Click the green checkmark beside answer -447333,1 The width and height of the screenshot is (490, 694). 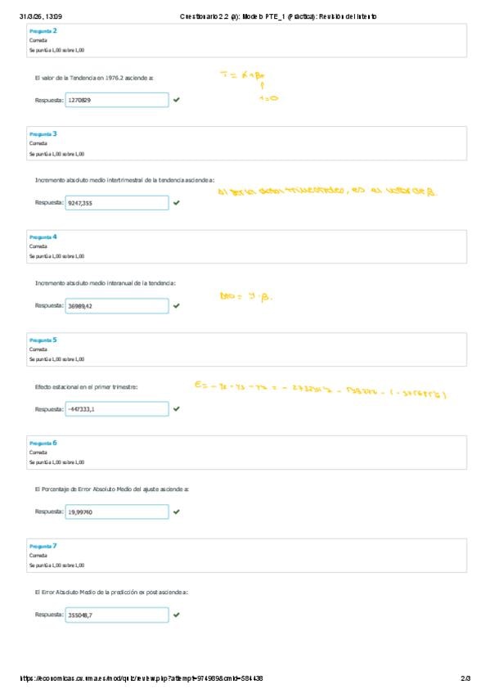coord(177,409)
